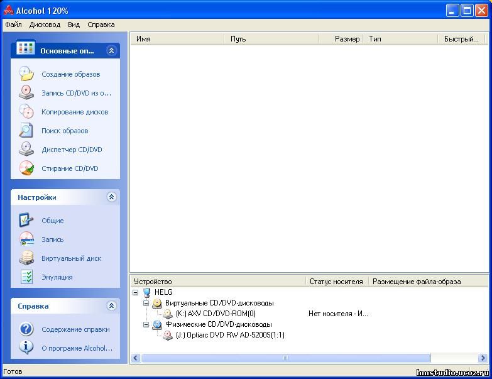Select (J:) Optiarc DVD RW AD-5200S row
Screen dimensions: 492x379
coord(231,335)
